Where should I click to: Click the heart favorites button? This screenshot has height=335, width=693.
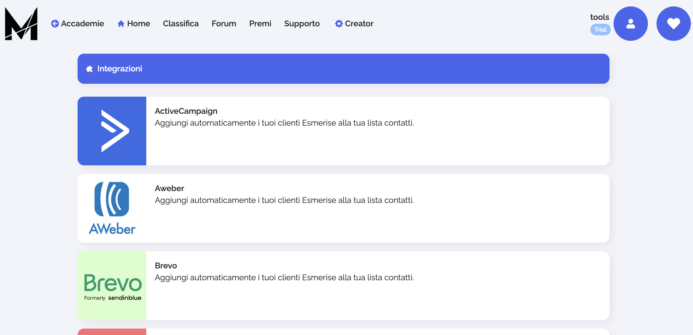point(673,24)
